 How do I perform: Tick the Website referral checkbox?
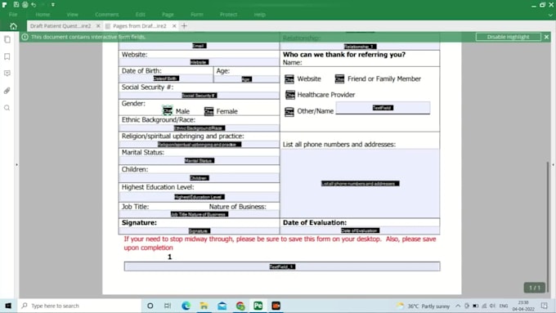click(x=289, y=79)
